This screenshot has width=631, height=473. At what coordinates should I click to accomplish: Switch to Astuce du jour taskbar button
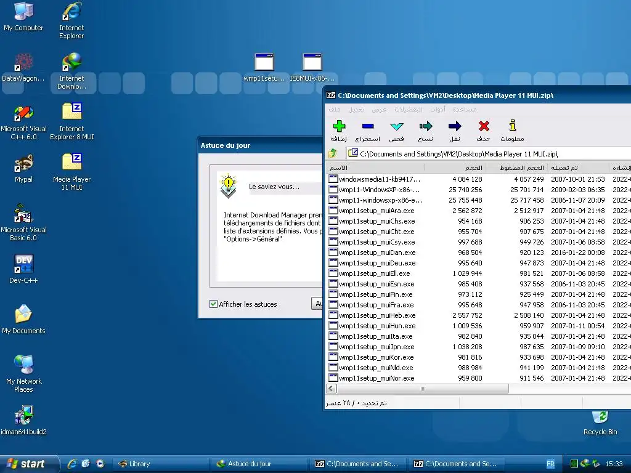(258, 464)
